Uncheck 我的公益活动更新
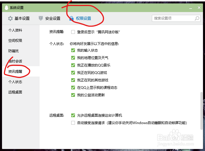 click(73, 95)
